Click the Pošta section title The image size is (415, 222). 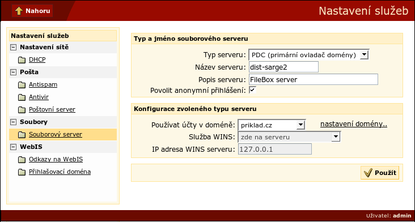(29, 72)
